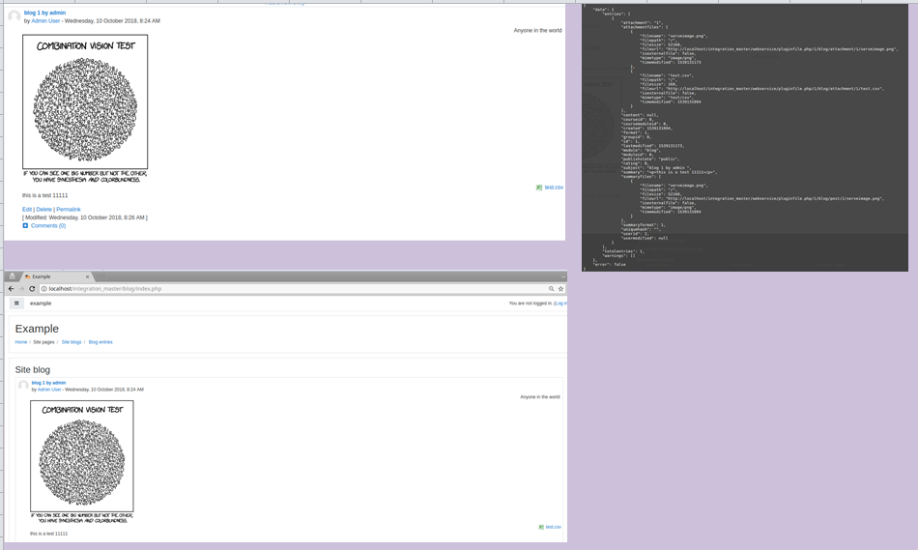Click the browser forward arrow

coord(21,289)
